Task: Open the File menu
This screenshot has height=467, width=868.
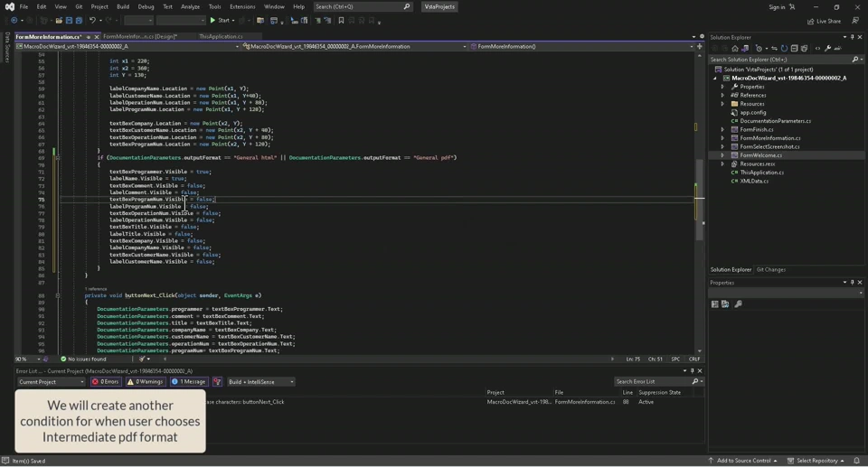Action: (x=24, y=6)
